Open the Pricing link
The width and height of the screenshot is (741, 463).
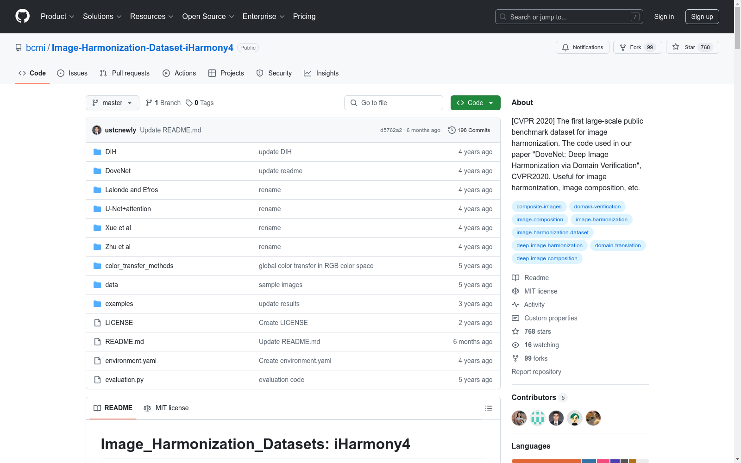(x=304, y=17)
